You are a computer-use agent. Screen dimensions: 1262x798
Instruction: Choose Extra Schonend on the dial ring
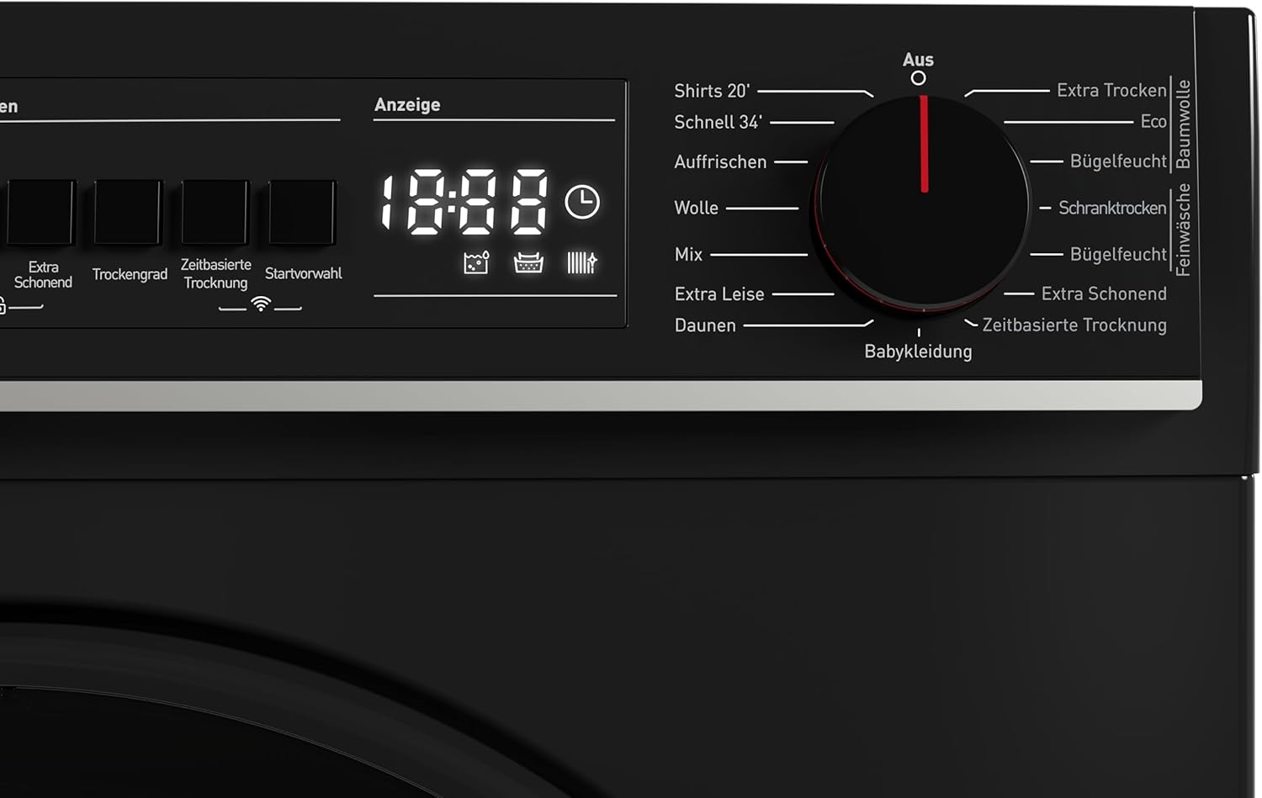pos(1104,293)
